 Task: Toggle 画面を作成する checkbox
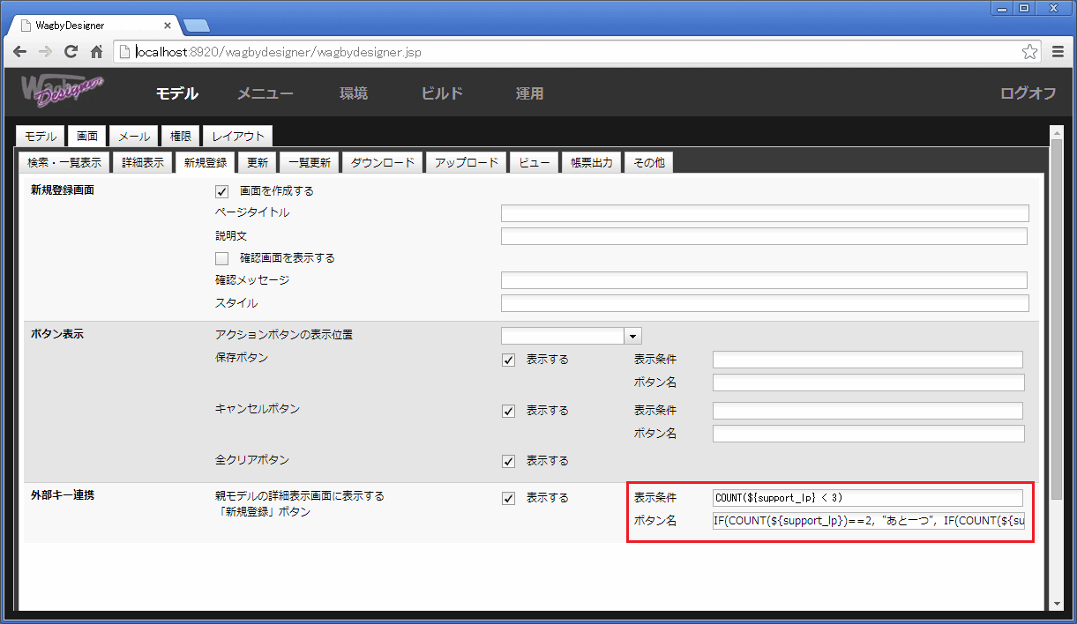point(221,190)
